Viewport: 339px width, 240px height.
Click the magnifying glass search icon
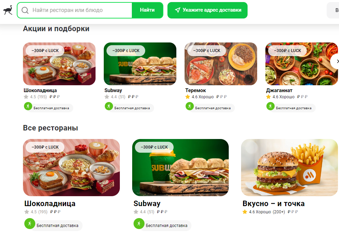[x=25, y=10]
